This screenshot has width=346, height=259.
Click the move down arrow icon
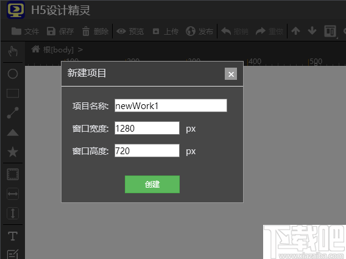click(312, 31)
